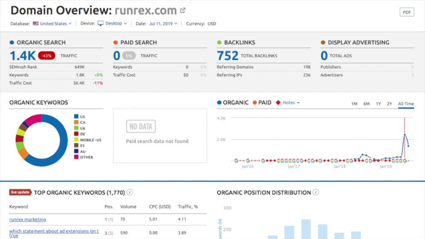Click the ES legend color swatch
Screen dimensions: 425x239
coord(76,146)
